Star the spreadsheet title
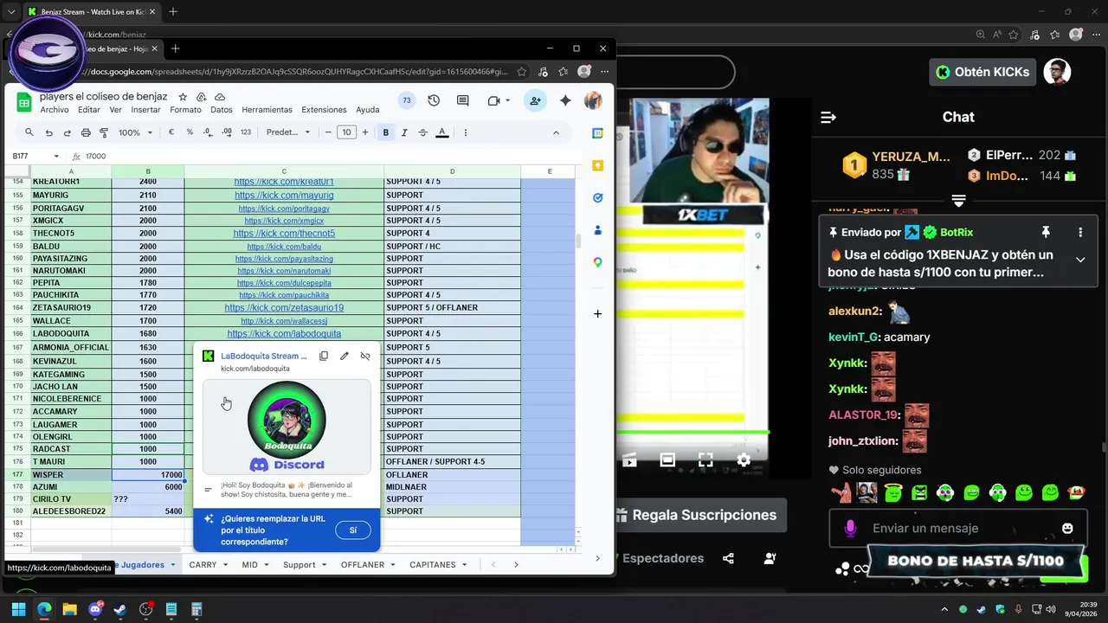Image resolution: width=1108 pixels, height=623 pixels. (x=183, y=97)
